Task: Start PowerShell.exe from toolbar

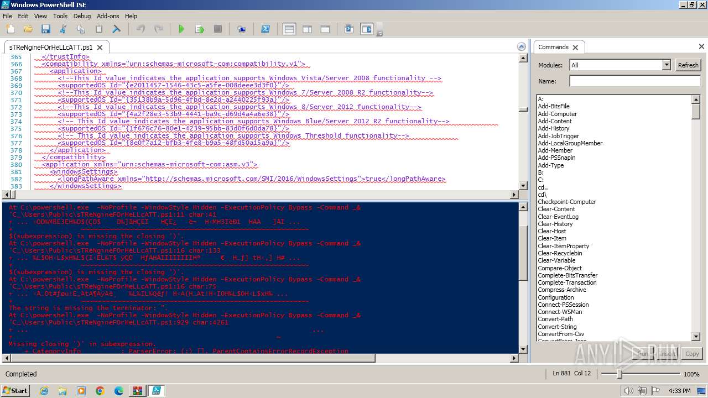Action: (265, 29)
